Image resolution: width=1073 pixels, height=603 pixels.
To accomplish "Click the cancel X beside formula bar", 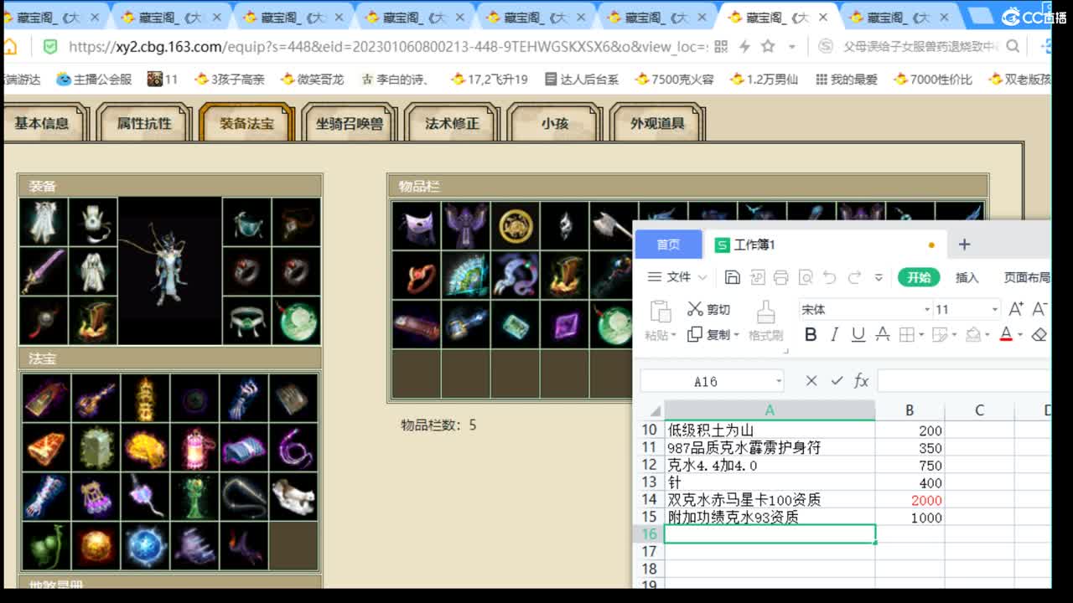I will tap(811, 381).
